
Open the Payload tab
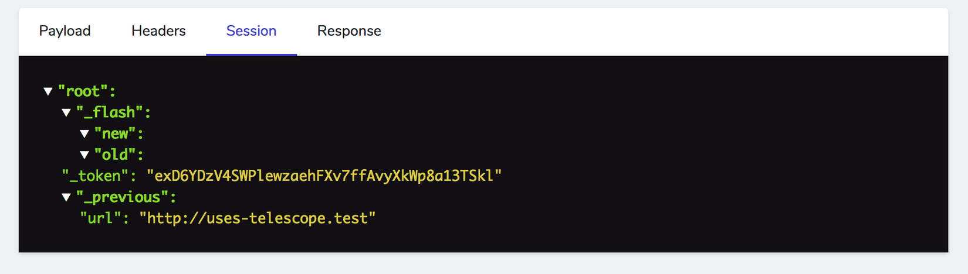click(x=65, y=31)
